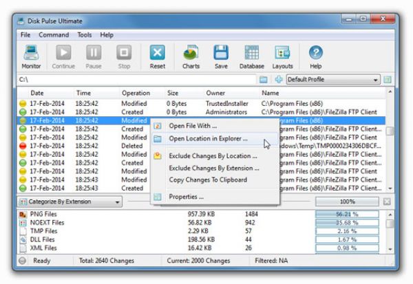Click the Help question mark icon

[315, 54]
